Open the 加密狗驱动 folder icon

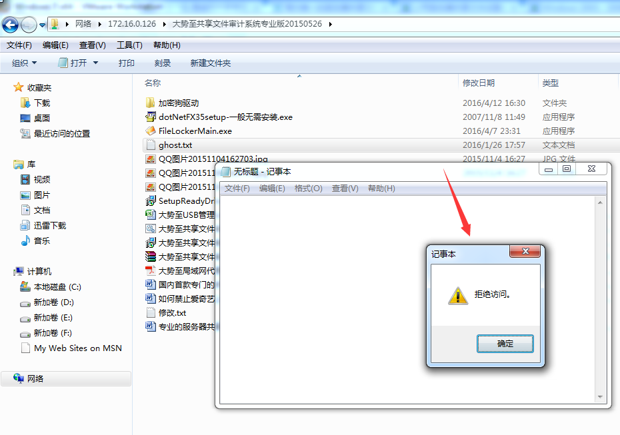coord(150,103)
